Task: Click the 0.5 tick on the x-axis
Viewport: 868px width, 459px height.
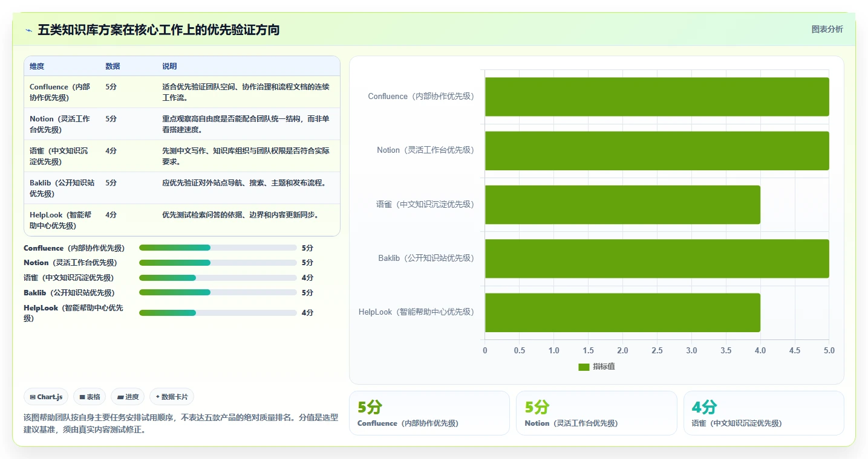Action: click(519, 351)
